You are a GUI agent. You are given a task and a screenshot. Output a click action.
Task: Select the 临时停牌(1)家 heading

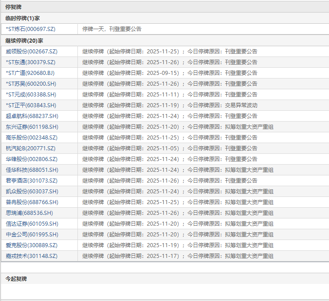click(x=22, y=18)
